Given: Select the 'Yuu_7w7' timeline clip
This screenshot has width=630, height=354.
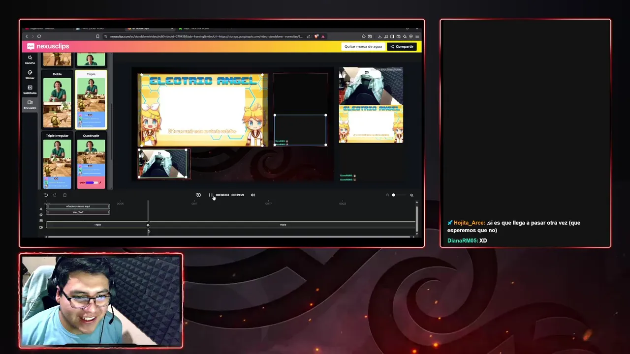Looking at the screenshot, I should pyautogui.click(x=78, y=212).
